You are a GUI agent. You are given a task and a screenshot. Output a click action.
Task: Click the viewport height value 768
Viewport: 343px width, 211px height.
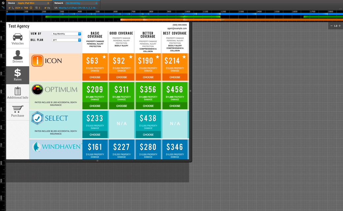26,8
